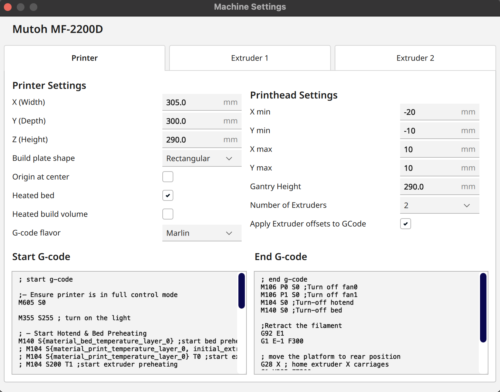Select the Printer tab
The width and height of the screenshot is (500, 392).
click(84, 58)
